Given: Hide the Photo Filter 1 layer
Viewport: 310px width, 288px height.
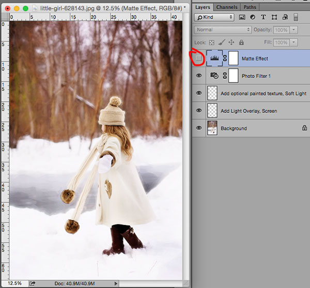Looking at the screenshot, I should coord(199,76).
